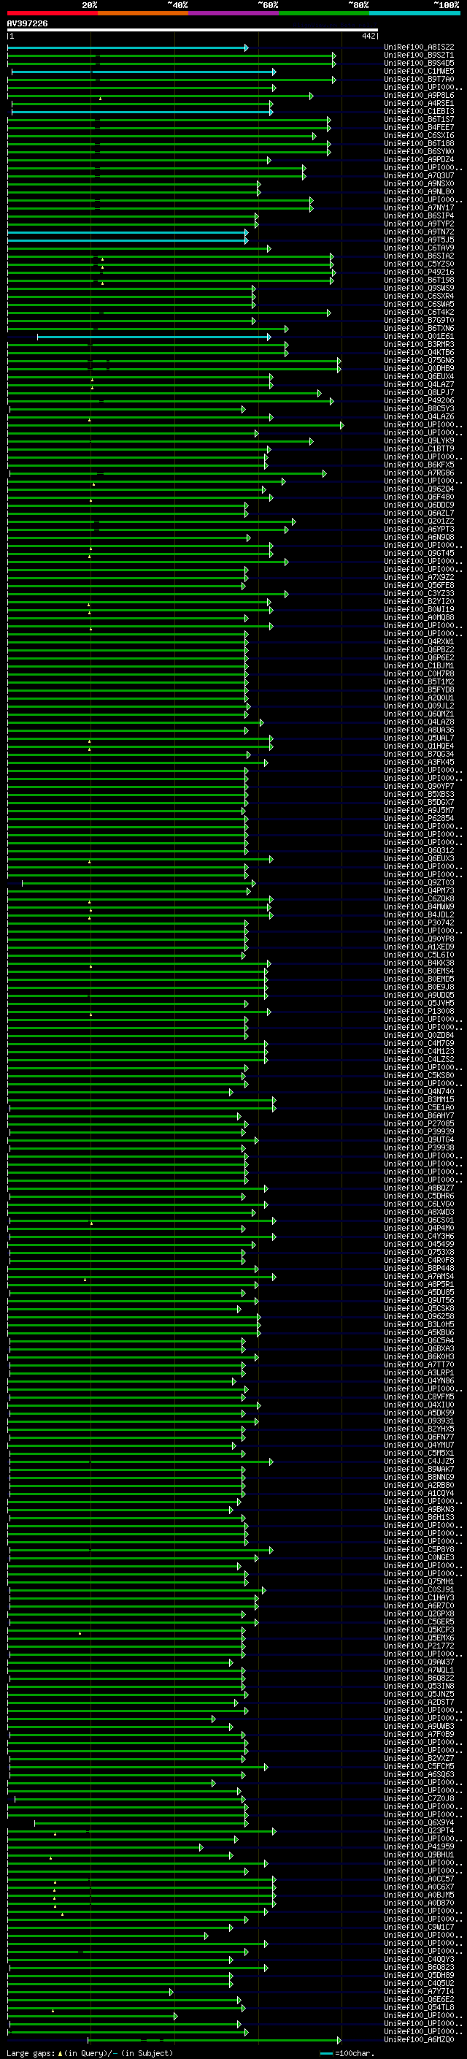This screenshot has height=2059, width=467.
Task: Click the query end position 442
Action: [x=368, y=36]
